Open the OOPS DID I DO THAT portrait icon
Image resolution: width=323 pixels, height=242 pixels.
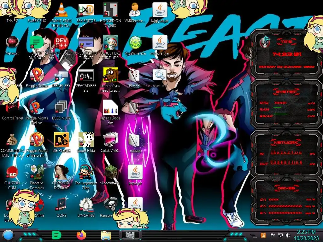point(62,177)
